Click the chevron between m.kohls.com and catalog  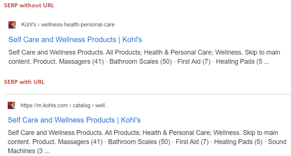70,105
